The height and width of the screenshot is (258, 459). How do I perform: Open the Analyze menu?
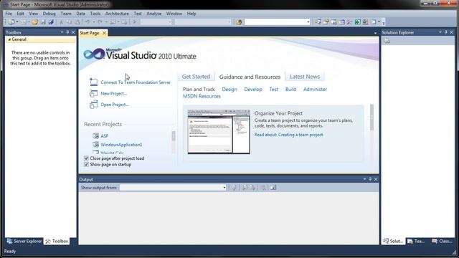pos(154,14)
